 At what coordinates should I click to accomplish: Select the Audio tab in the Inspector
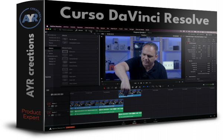point(194,40)
